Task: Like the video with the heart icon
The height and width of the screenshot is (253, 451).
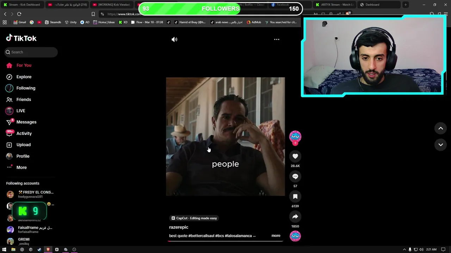Action: (x=295, y=156)
